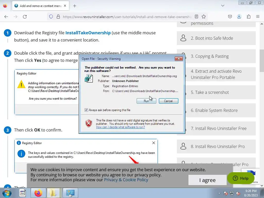This screenshot has height=198, width=264.
Task: Click the red shield warning icon in dialog
Action: 89,123
